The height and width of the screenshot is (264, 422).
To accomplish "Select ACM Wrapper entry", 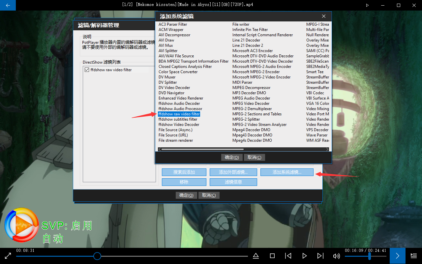I will [171, 30].
